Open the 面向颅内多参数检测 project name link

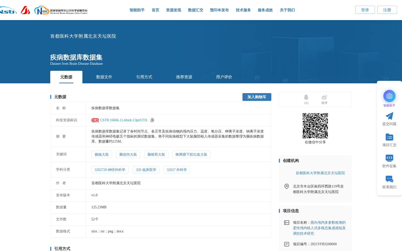point(319,228)
